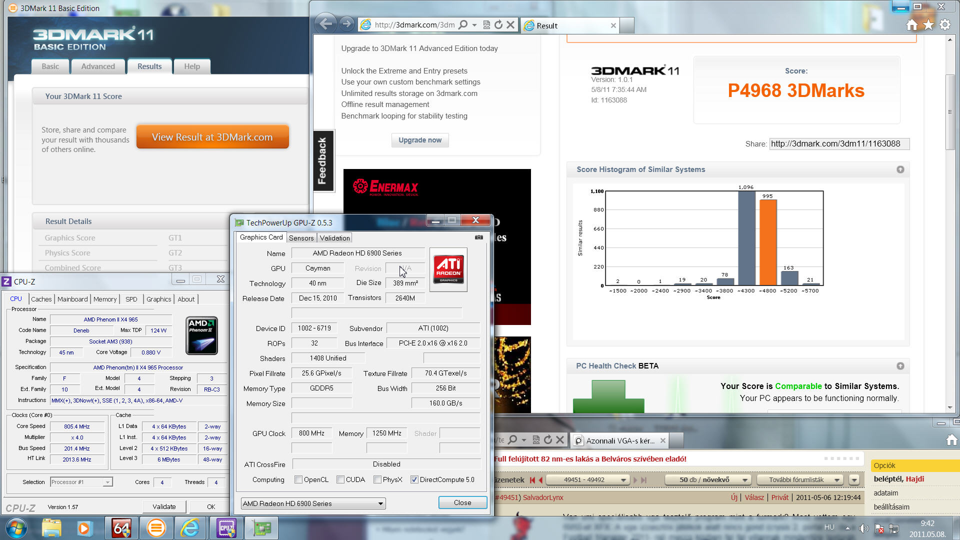Toggle the CUDA checkbox
Screen dimensions: 960x540
pos(340,479)
